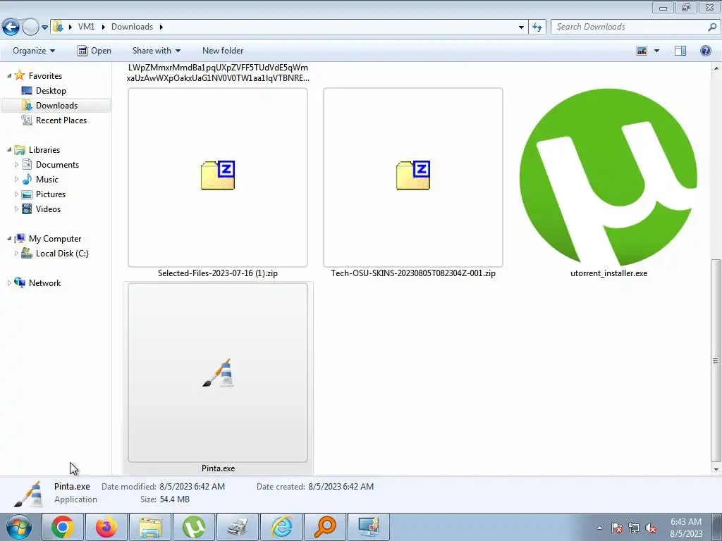The width and height of the screenshot is (722, 541).
Task: Expand the arrow before VM1 breadcrumb
Action: pos(71,27)
